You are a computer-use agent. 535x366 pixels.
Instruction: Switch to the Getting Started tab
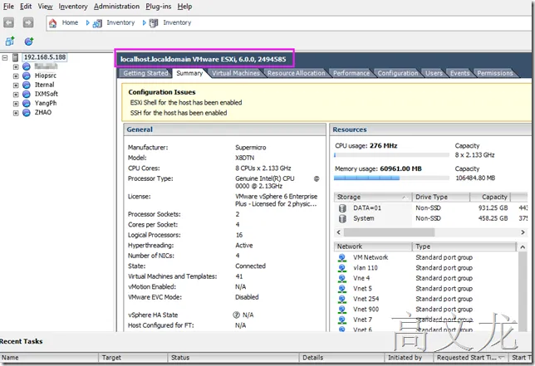pos(145,73)
